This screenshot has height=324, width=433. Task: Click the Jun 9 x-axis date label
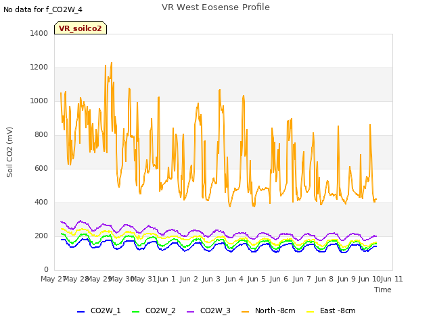346,279
